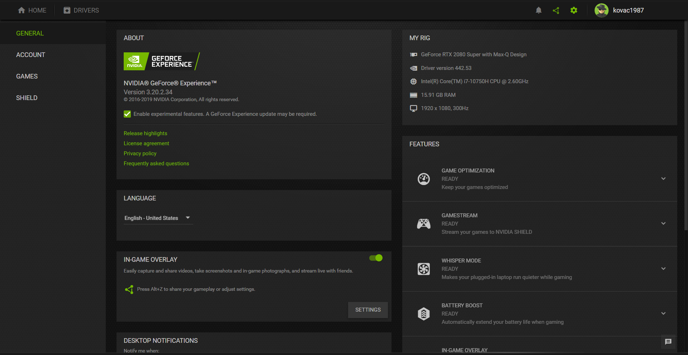Click the share icon beside Alt+Z hint
This screenshot has width=688, height=355.
tap(129, 289)
